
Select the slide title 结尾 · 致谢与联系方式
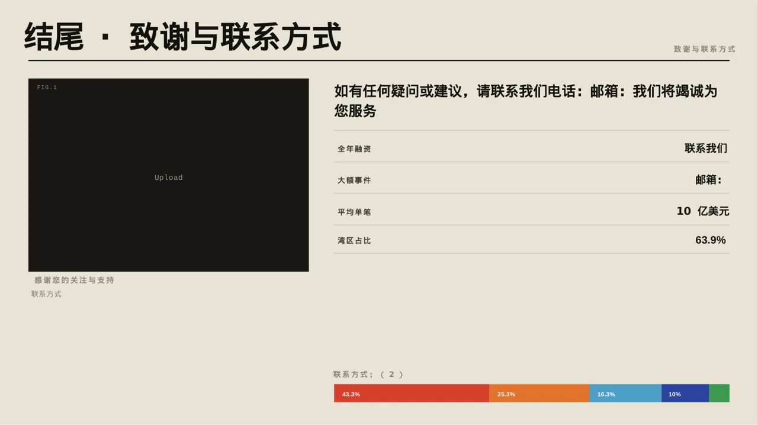pos(183,37)
